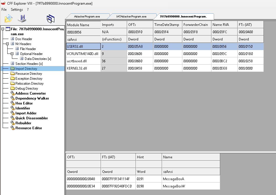The width and height of the screenshot is (276, 195).
Task: Select the USER32.dll module row
Action: [x=165, y=47]
